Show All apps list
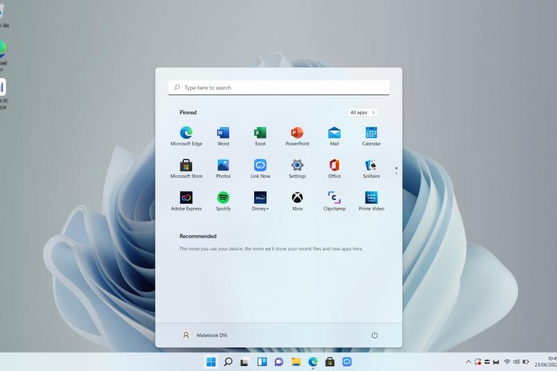This screenshot has width=557, height=371. click(x=362, y=112)
